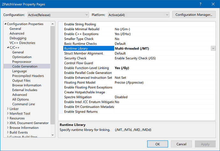
Task: Click the Enable Security Check (/GS) value
Action: [x=135, y=58]
